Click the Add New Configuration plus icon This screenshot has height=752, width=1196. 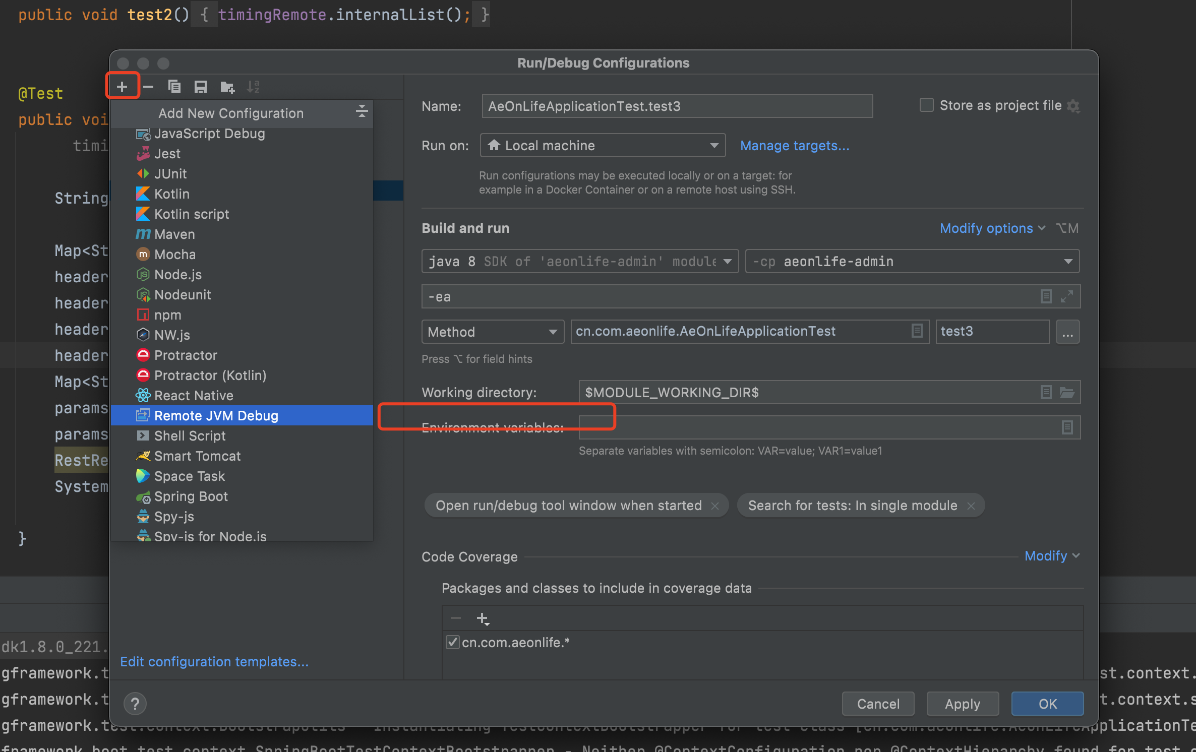tap(122, 87)
